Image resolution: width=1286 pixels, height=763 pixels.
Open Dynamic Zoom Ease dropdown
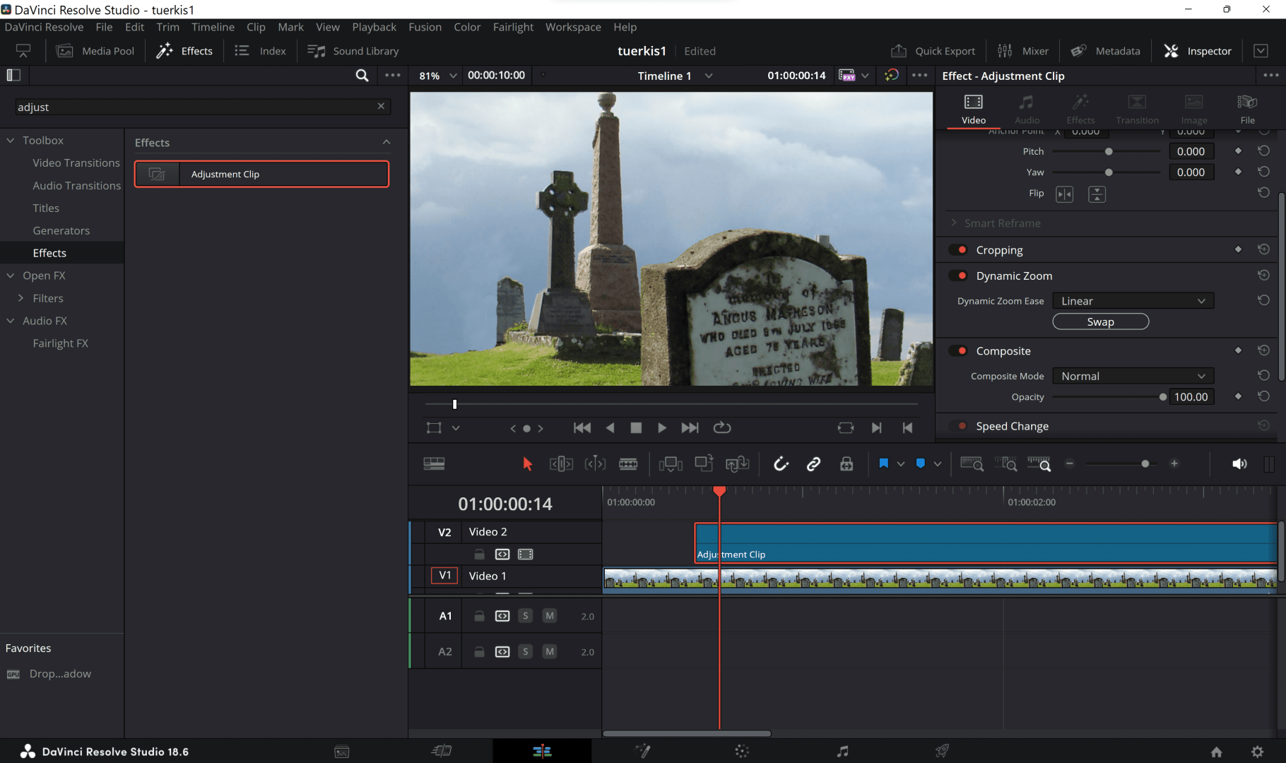tap(1133, 301)
